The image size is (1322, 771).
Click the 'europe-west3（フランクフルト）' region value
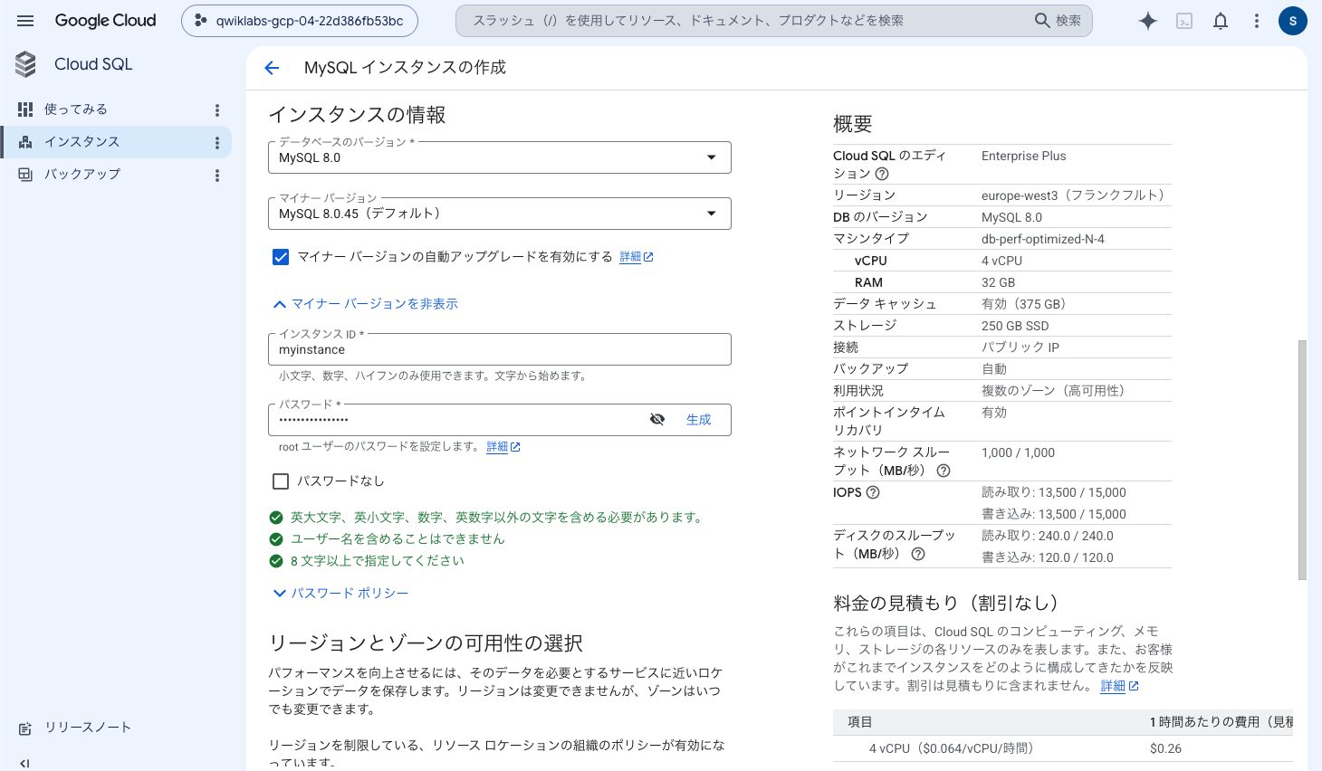click(x=1076, y=195)
